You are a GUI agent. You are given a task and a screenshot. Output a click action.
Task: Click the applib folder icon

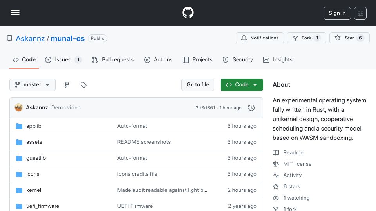click(x=19, y=126)
